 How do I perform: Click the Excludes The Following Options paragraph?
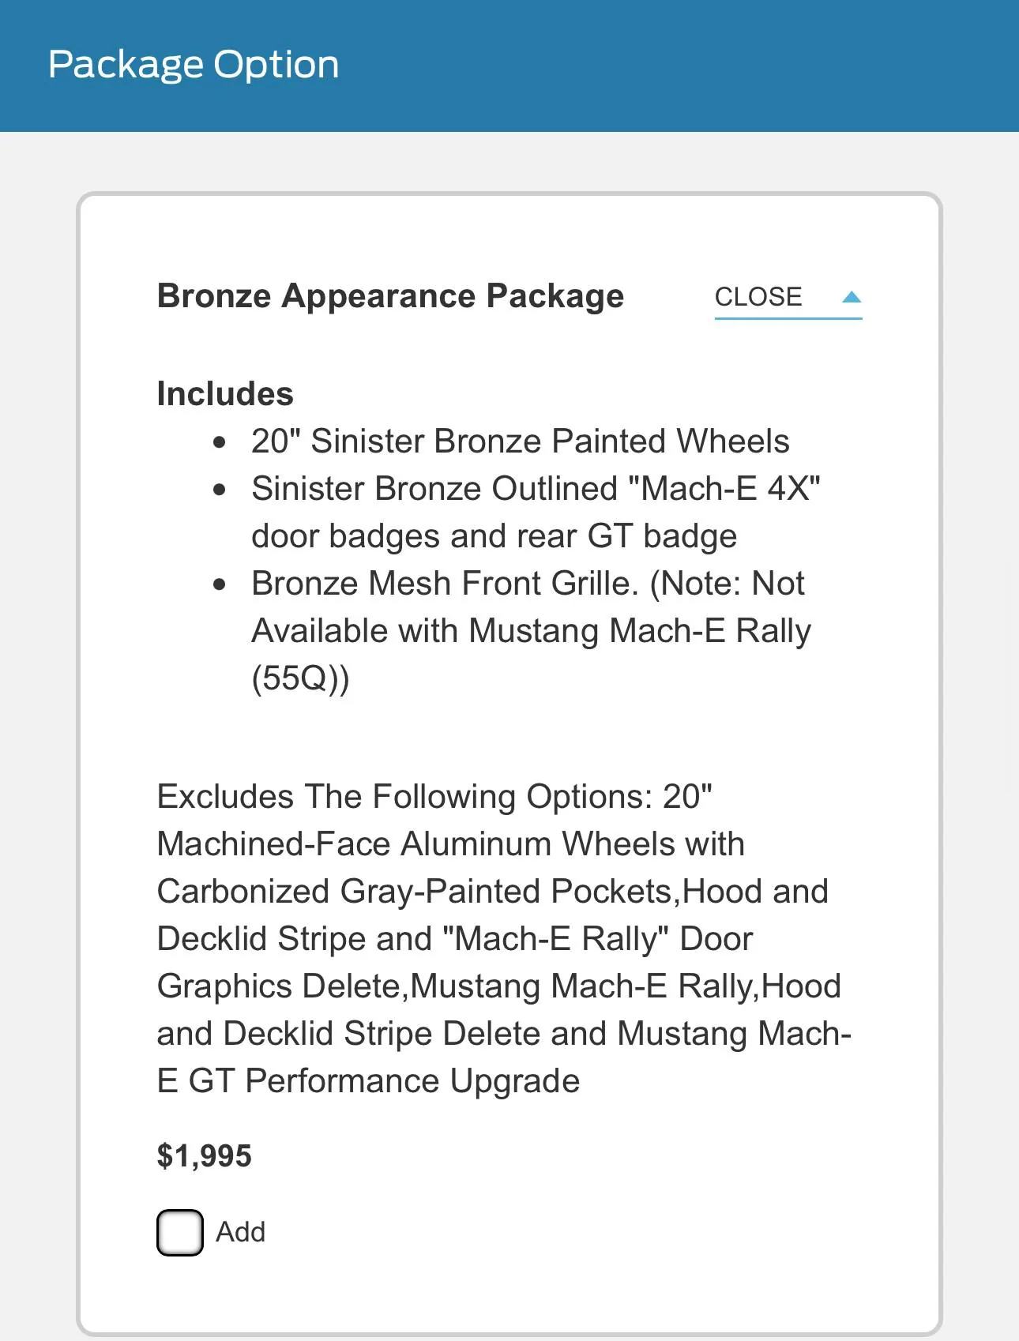[504, 938]
